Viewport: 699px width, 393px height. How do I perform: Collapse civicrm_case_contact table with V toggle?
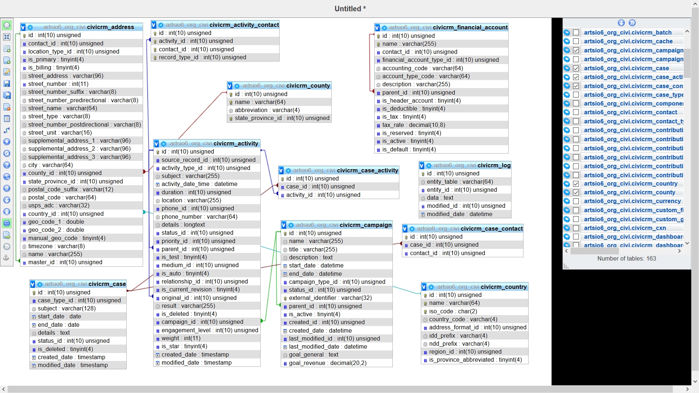click(x=405, y=229)
